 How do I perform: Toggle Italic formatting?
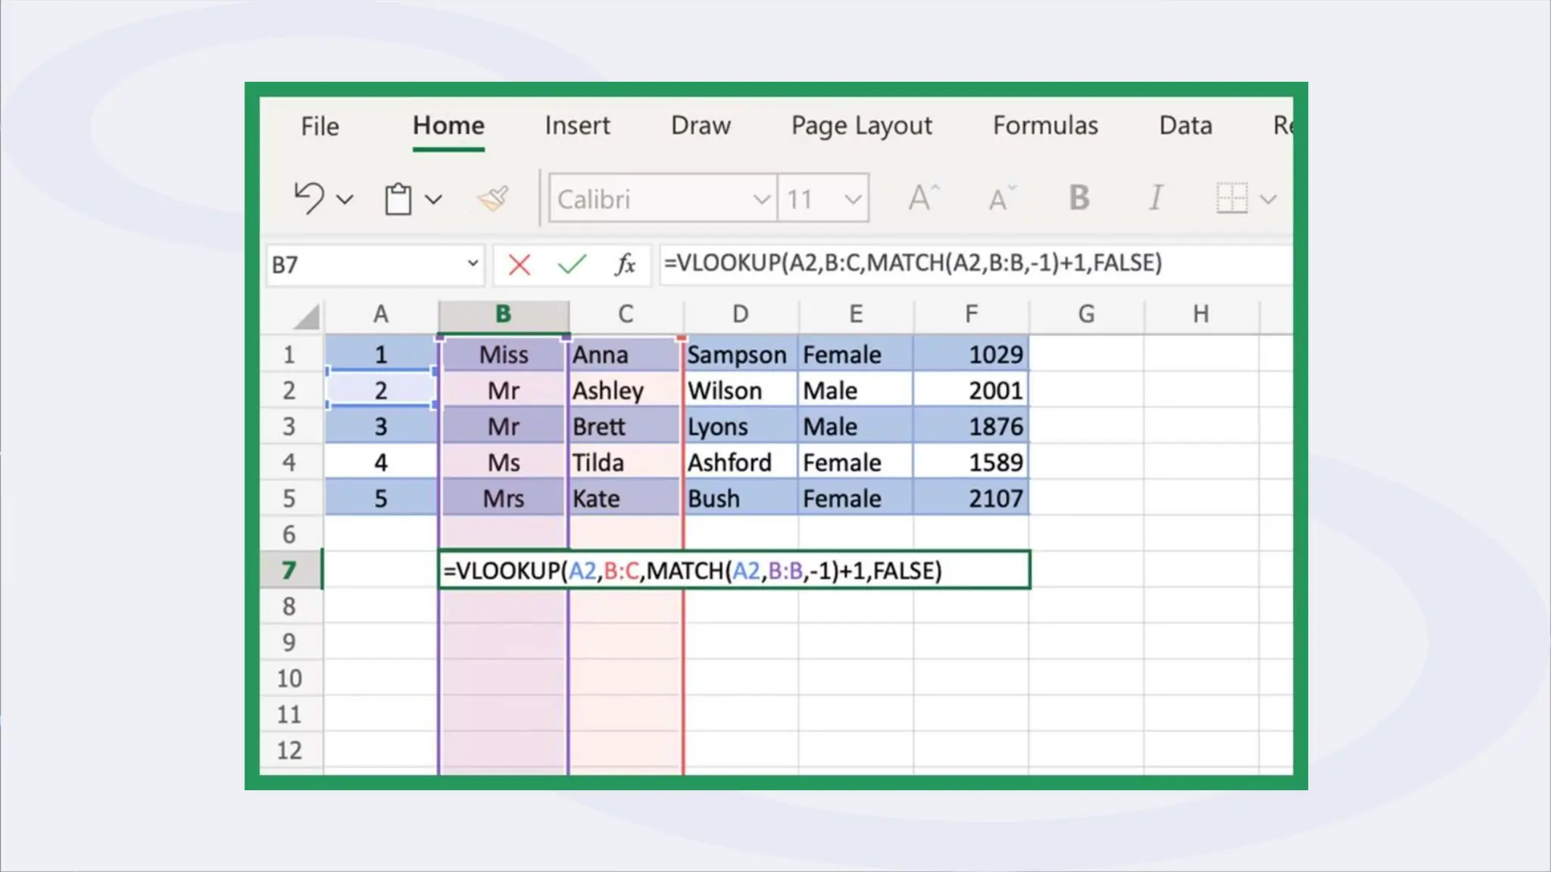click(1156, 198)
